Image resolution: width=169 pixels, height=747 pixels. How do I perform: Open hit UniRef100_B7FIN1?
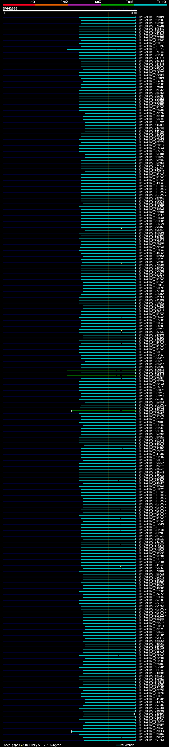point(151,37)
